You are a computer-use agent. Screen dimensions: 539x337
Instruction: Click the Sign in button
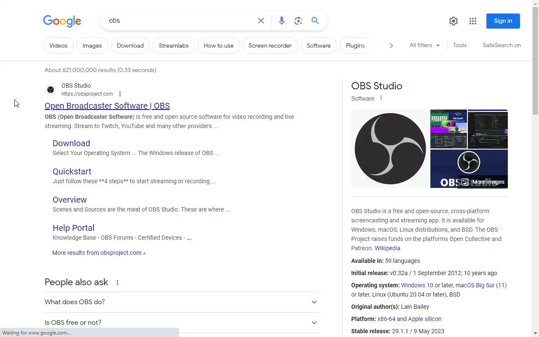click(x=503, y=21)
